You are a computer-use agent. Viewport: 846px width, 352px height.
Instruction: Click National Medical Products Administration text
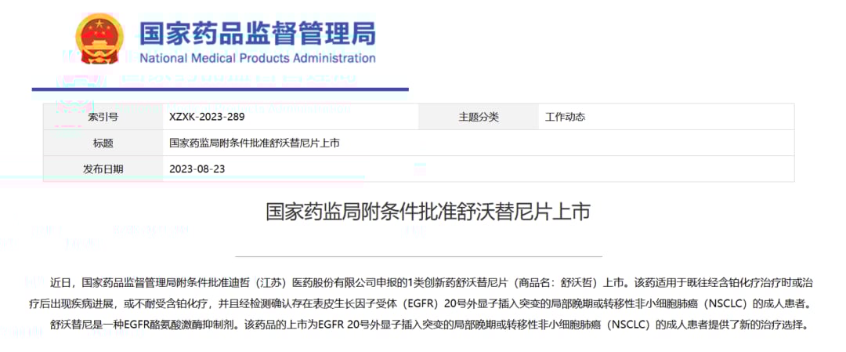(x=258, y=58)
